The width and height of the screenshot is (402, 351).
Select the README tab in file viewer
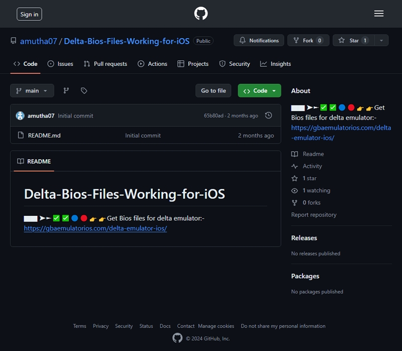34,161
